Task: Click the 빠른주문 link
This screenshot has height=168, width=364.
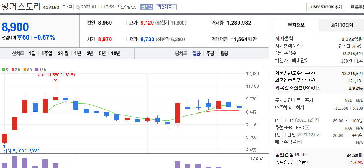Action: click(x=357, y=7)
